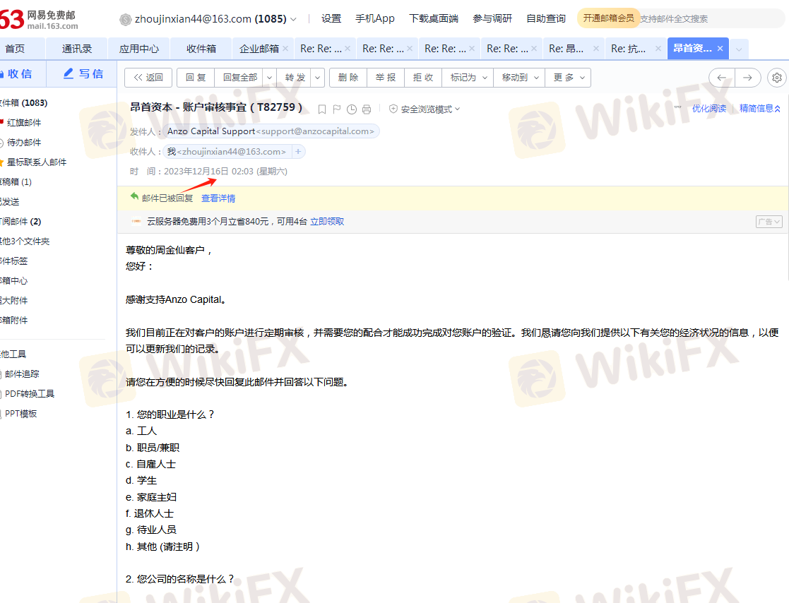This screenshot has height=603, width=789.
Task: Print the email via the printer icon
Action: click(367, 109)
